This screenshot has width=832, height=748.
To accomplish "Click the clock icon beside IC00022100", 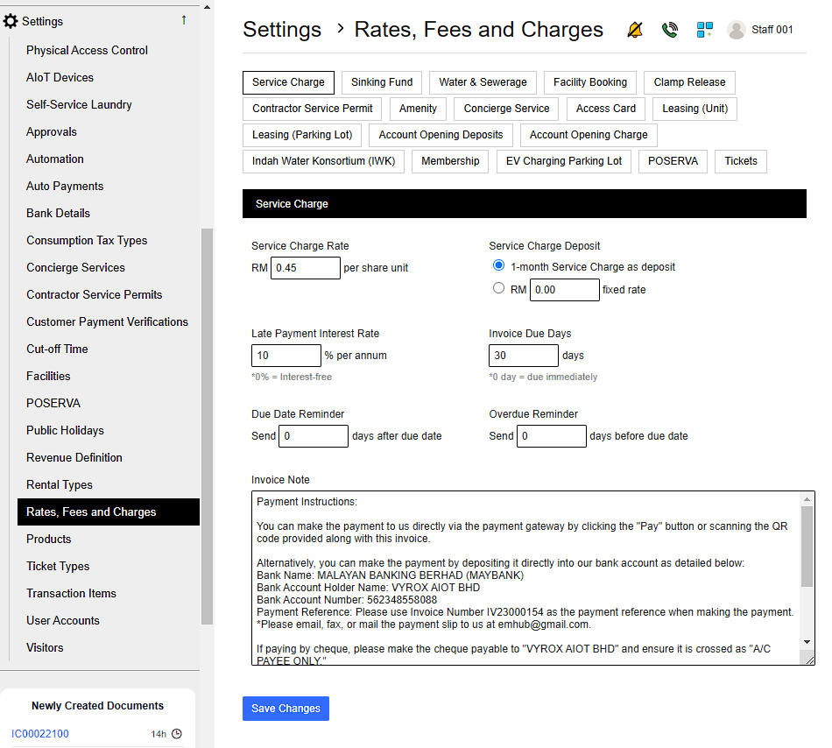I will (x=177, y=734).
